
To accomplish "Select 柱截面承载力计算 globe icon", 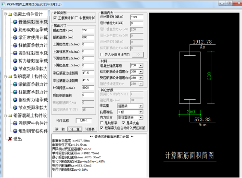I will pos(15,45).
